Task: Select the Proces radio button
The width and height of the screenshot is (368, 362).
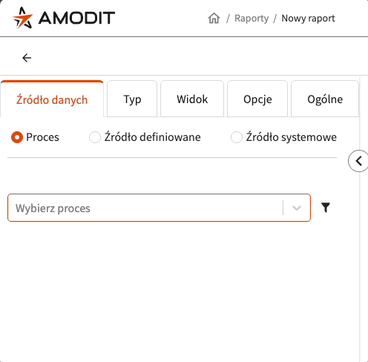Action: coord(17,137)
